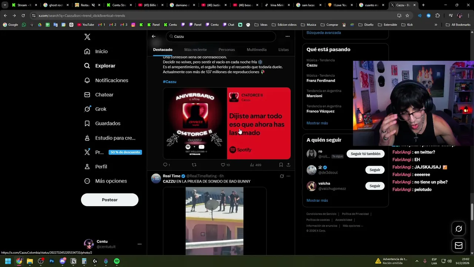The width and height of the screenshot is (474, 267).
Task: Open Notificaciones in the sidebar
Action: pyautogui.click(x=106, y=80)
